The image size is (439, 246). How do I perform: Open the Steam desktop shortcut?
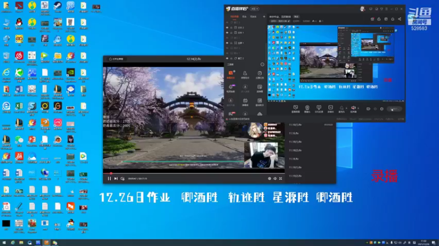pos(58,7)
